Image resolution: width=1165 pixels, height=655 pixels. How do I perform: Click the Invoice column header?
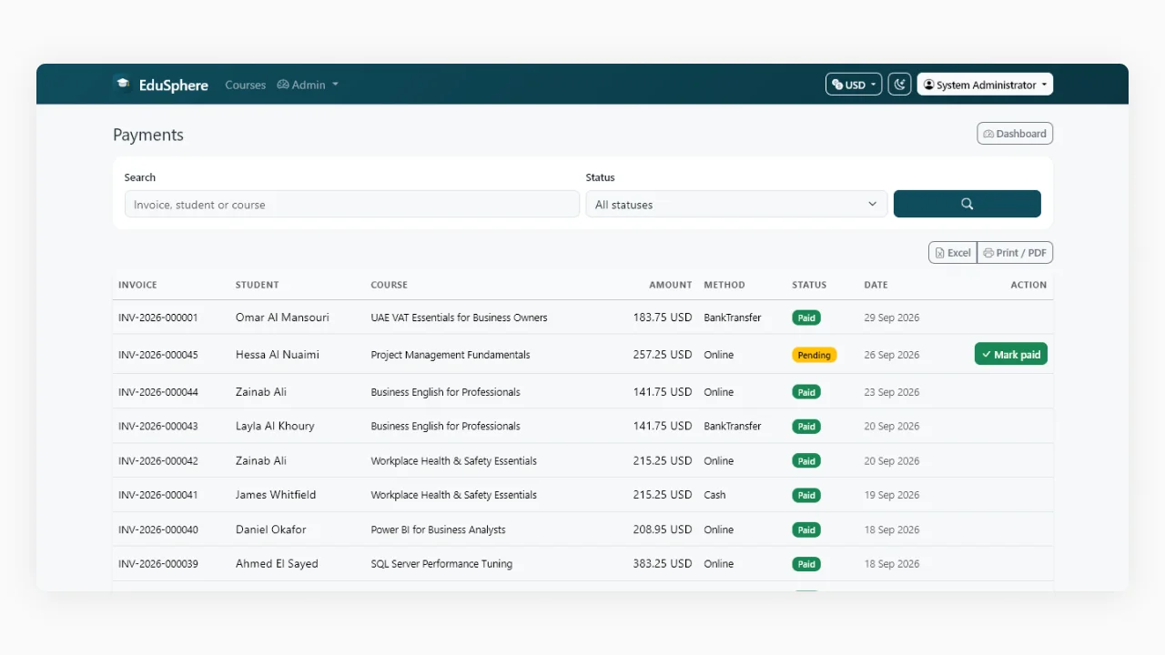137,285
